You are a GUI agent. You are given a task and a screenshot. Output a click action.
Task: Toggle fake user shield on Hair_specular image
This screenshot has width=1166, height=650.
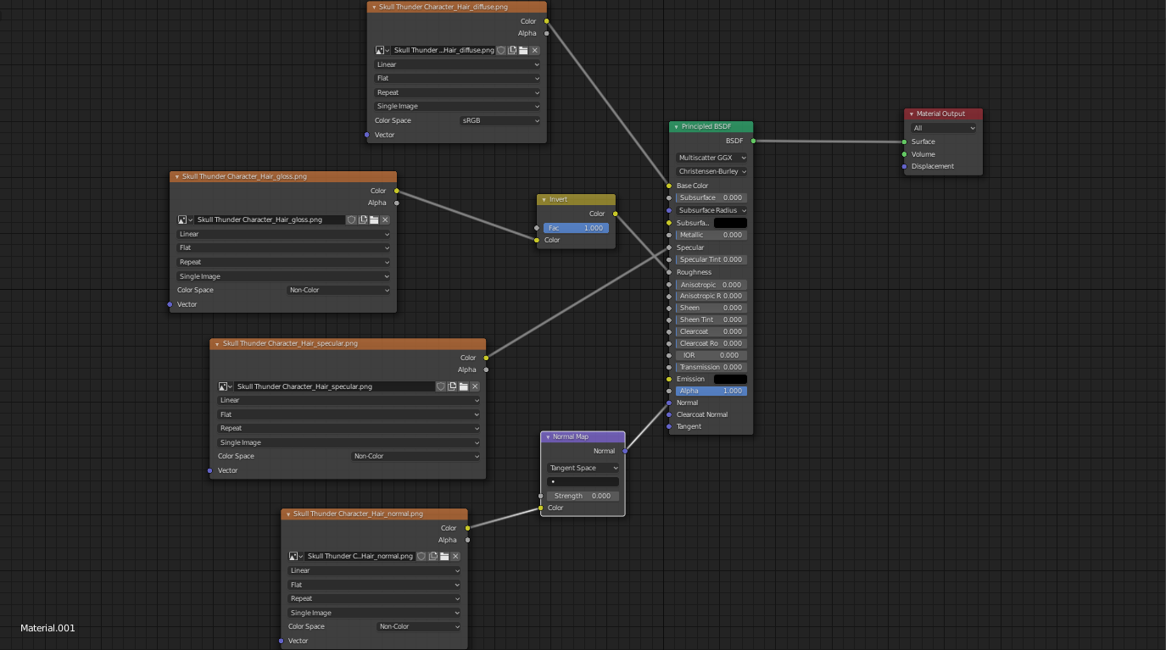coord(441,386)
